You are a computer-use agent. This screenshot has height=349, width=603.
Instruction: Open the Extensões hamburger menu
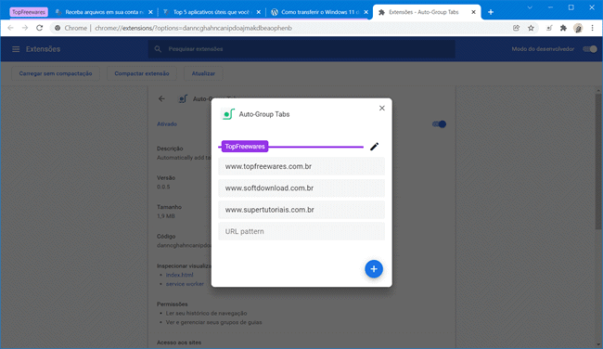16,49
